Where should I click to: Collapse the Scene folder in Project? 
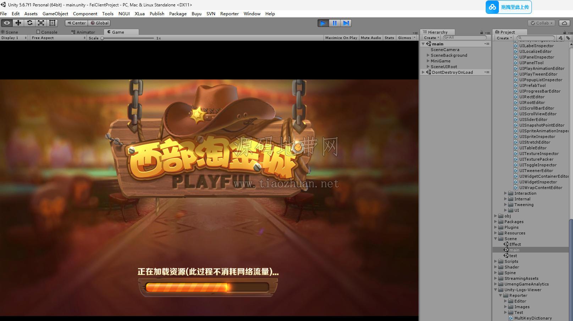click(496, 239)
